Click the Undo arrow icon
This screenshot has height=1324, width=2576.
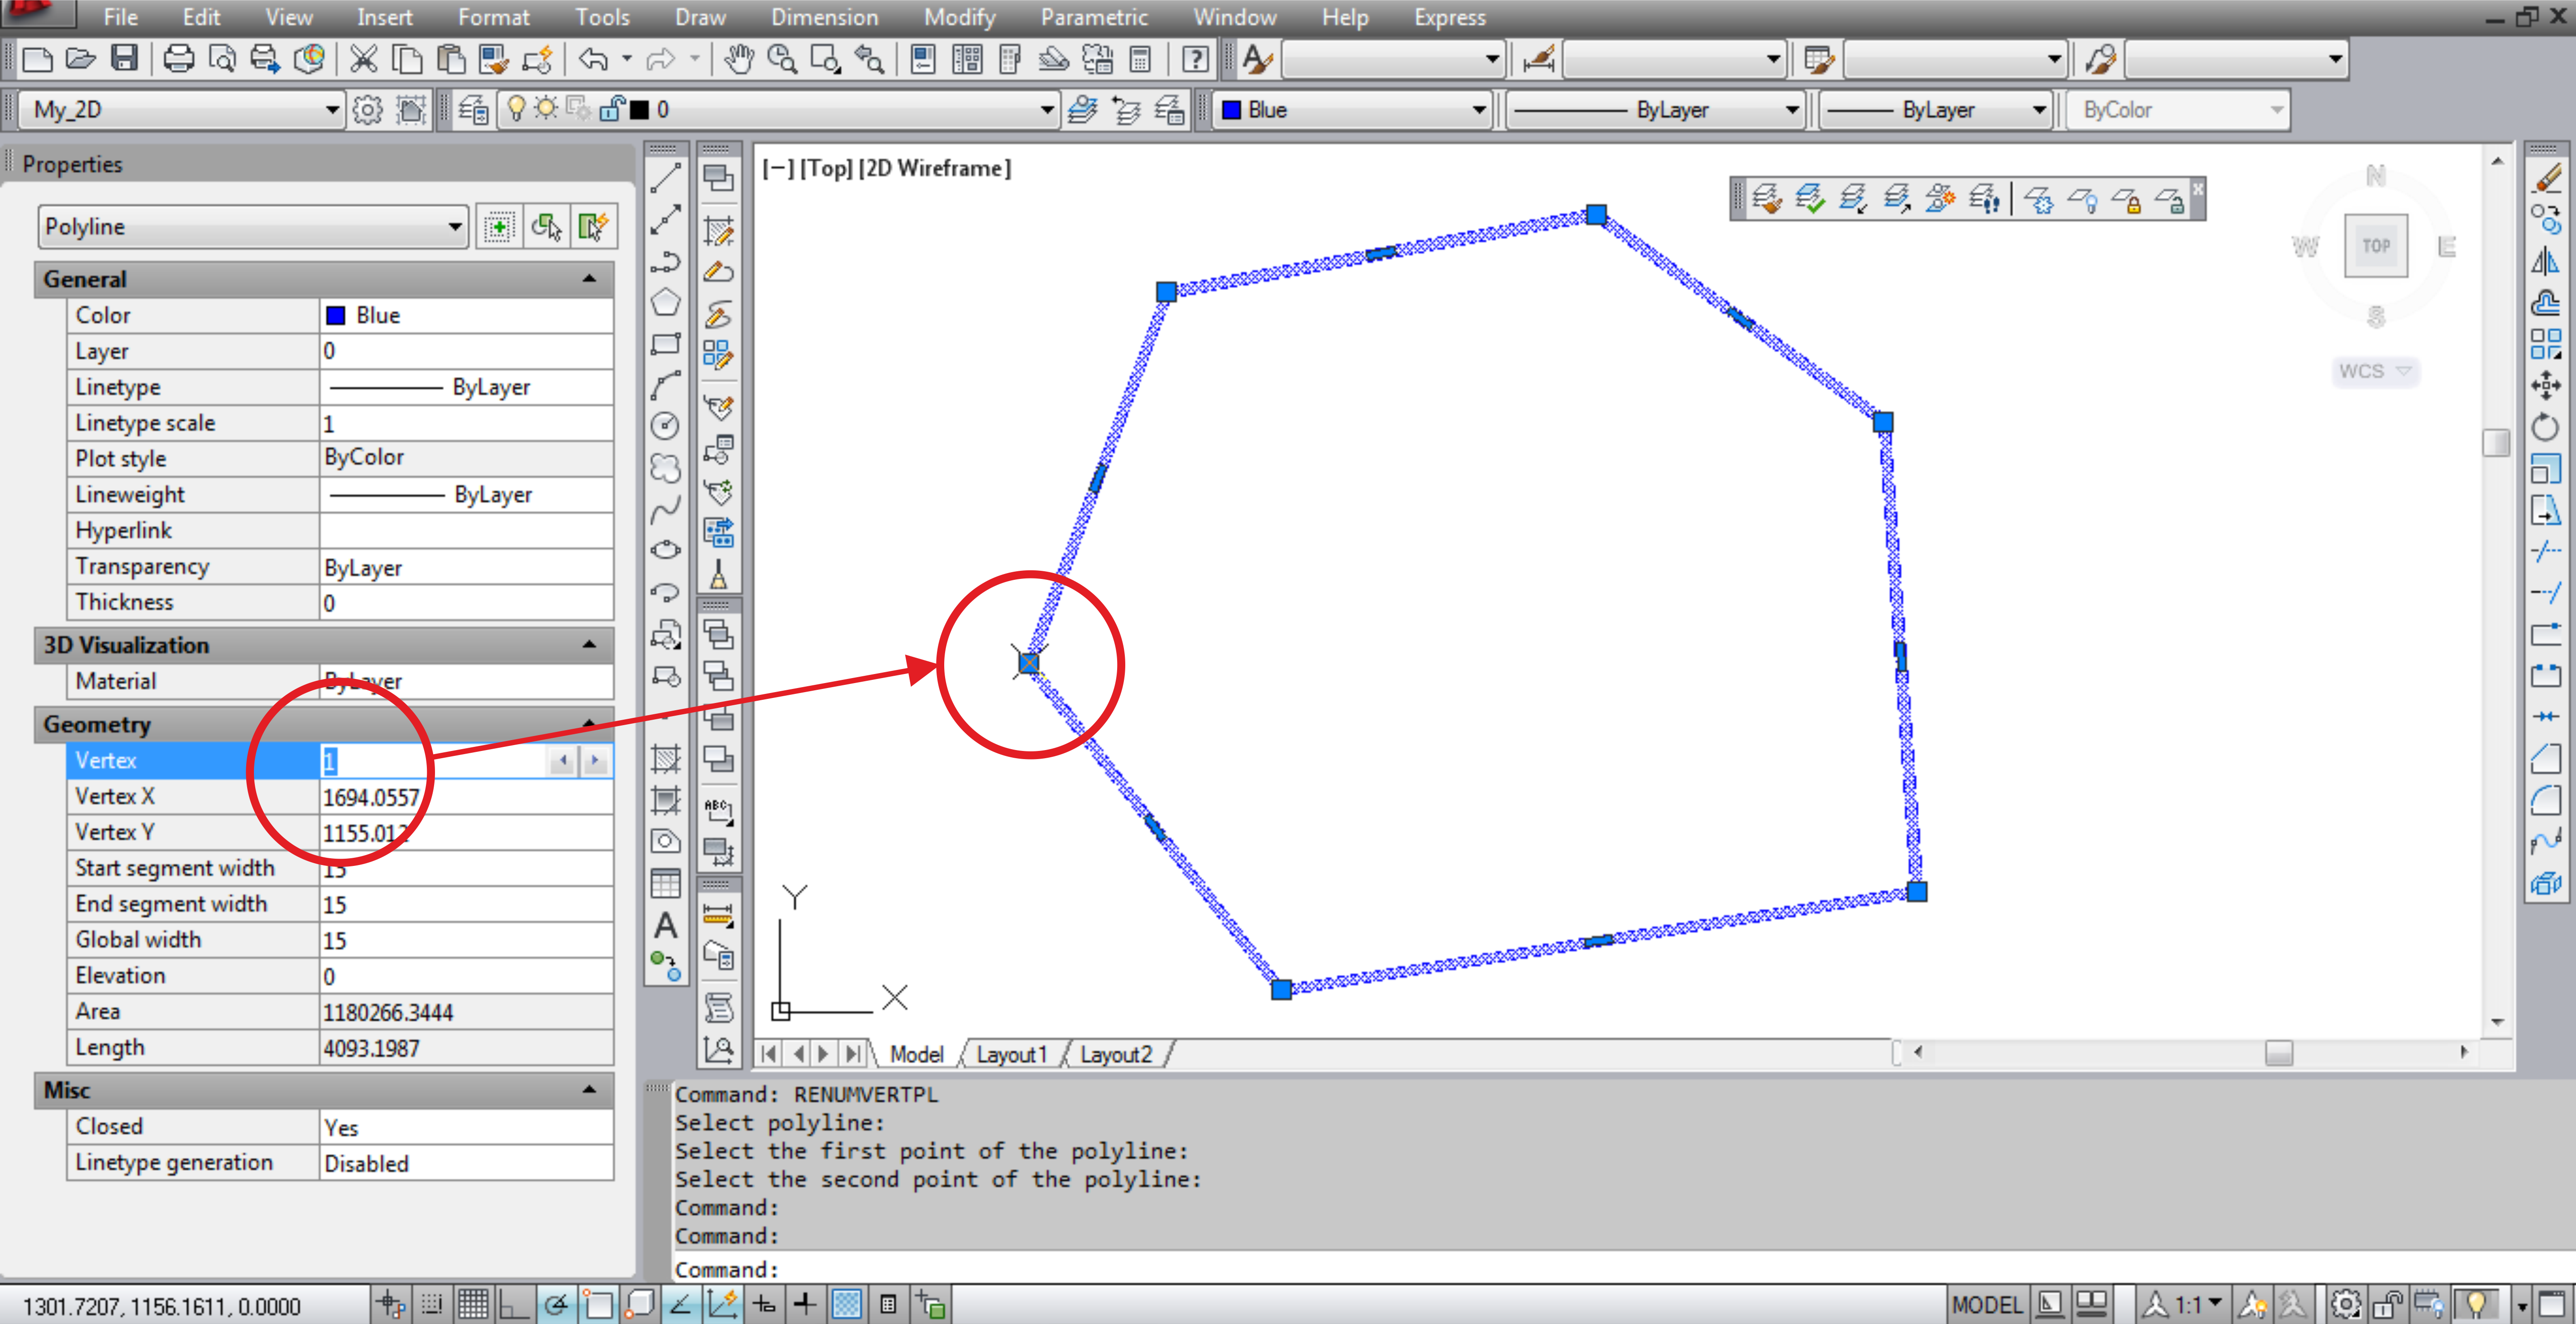click(x=593, y=59)
